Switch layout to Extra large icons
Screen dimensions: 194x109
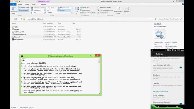pos(37,8)
